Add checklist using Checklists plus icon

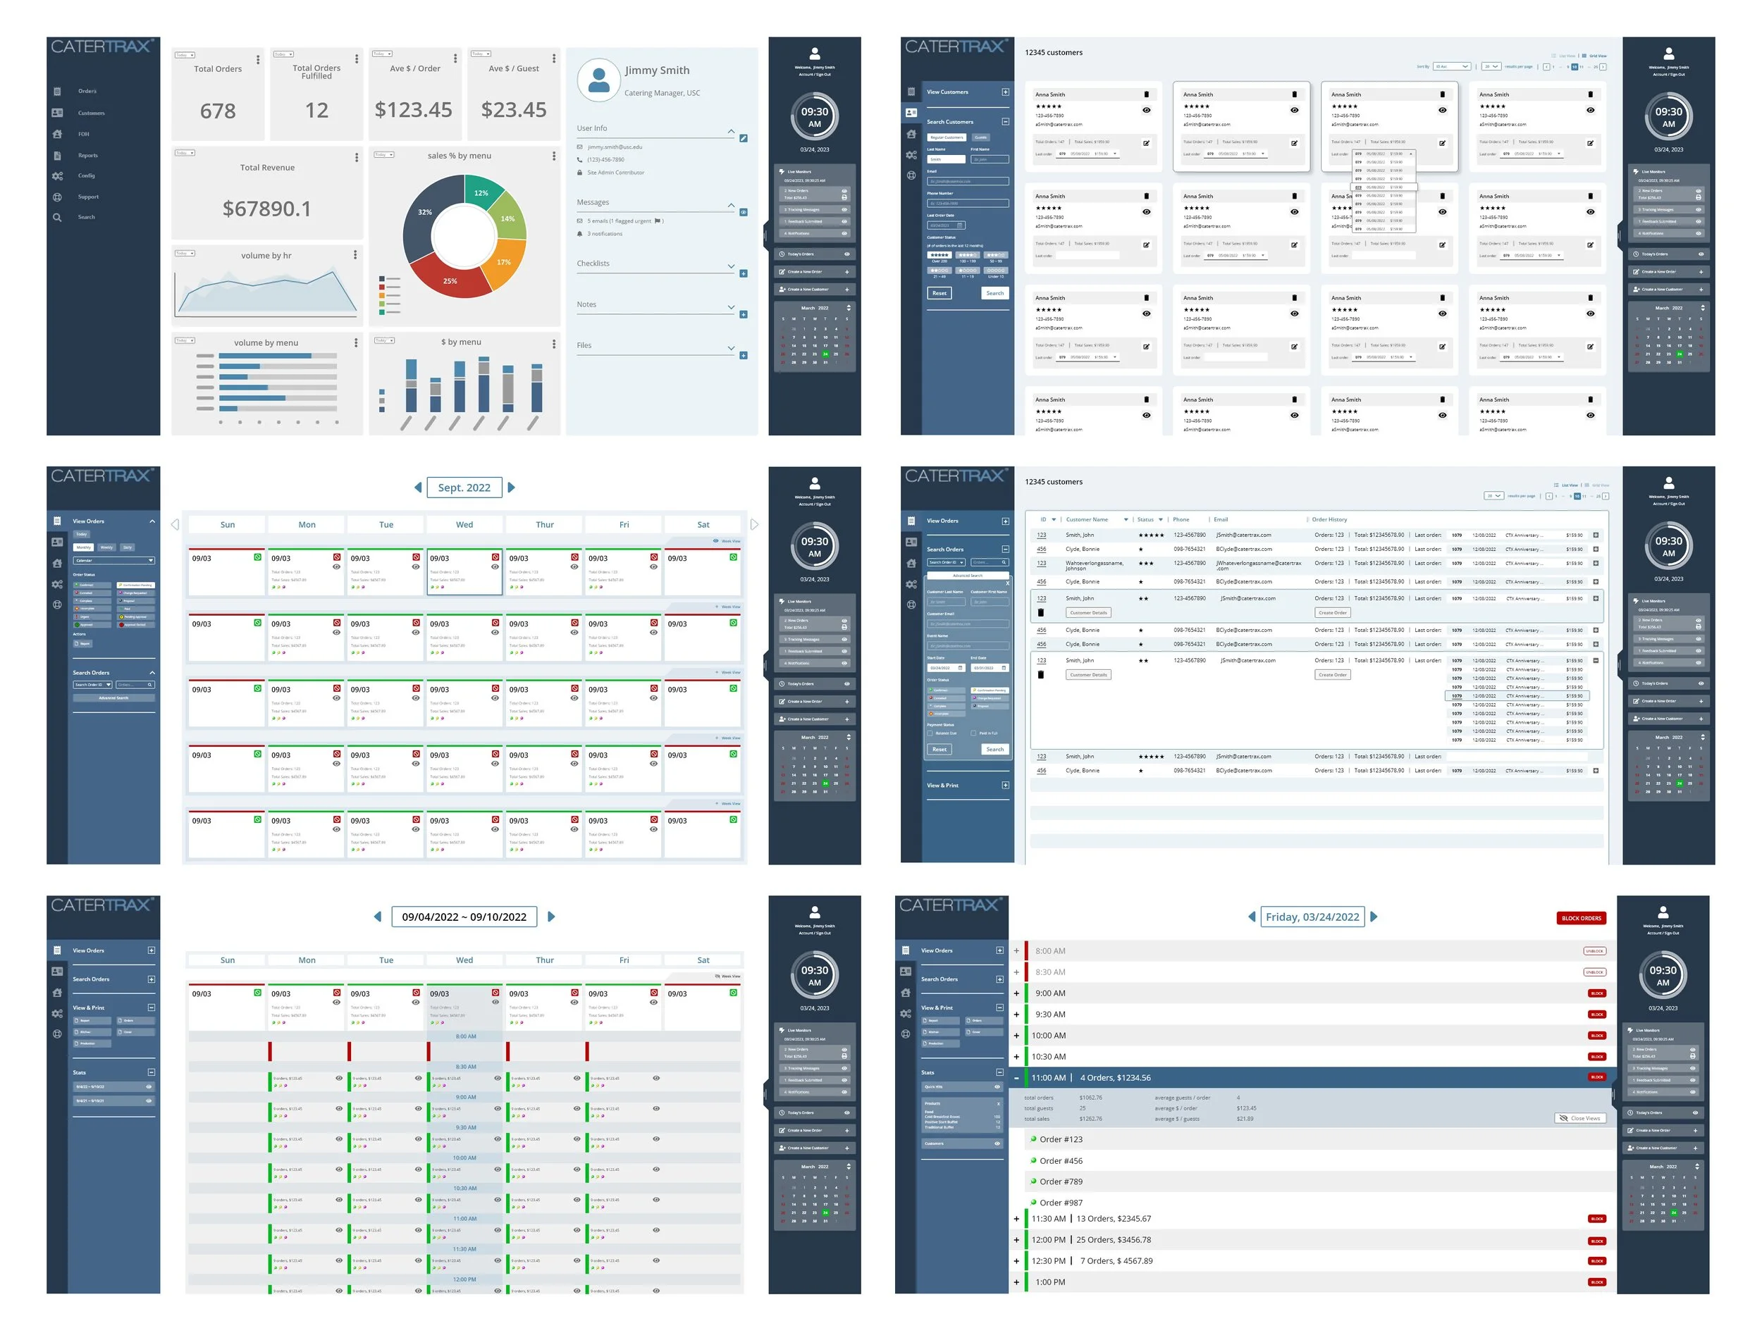743,274
